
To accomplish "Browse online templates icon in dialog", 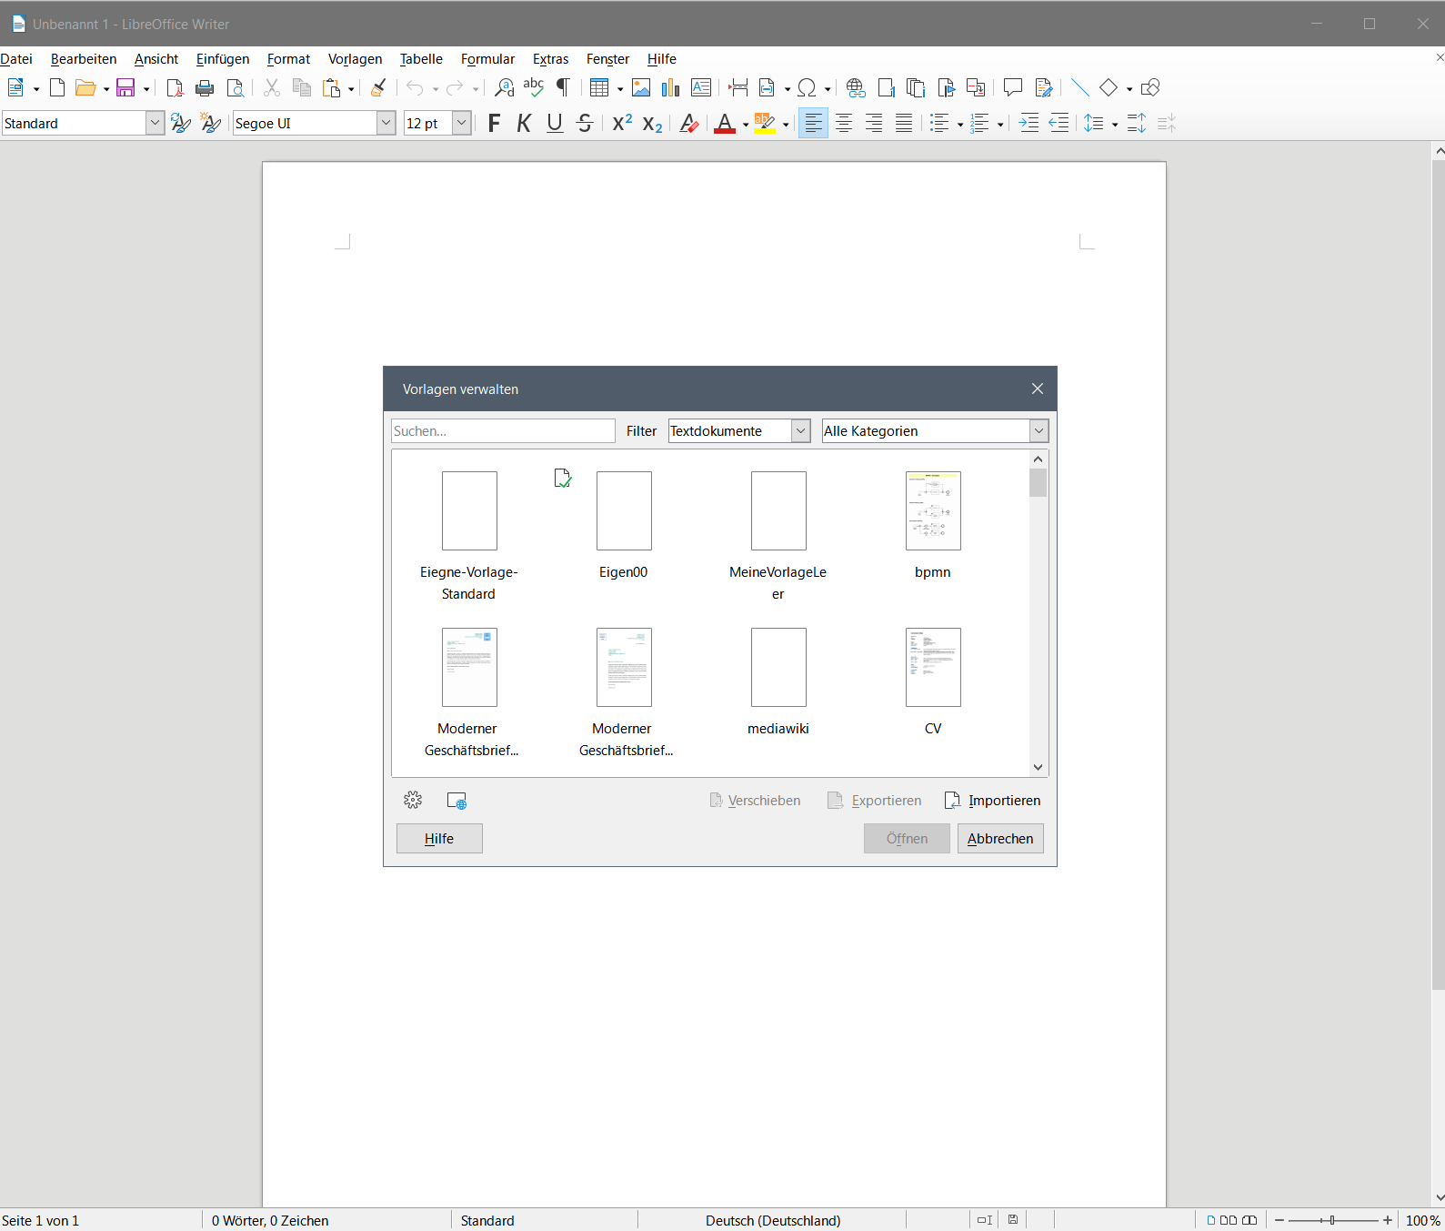I will pos(457,801).
